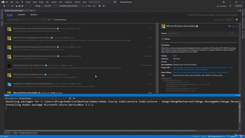Click the Start debugging button
The height and width of the screenshot is (138, 245).
click(88, 6)
